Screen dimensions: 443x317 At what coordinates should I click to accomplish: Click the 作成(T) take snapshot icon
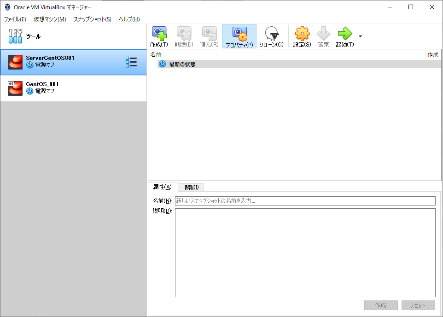[159, 34]
